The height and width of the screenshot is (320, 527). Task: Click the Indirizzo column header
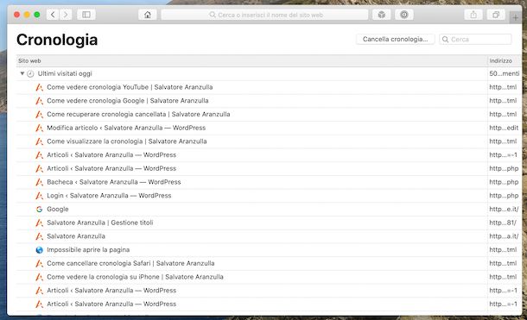505,60
